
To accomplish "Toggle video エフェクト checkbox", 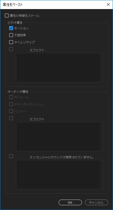I will click(11, 49).
